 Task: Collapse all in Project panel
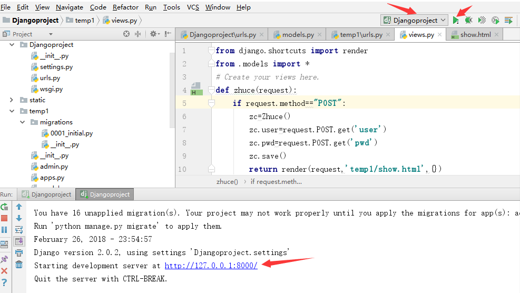pos(138,34)
